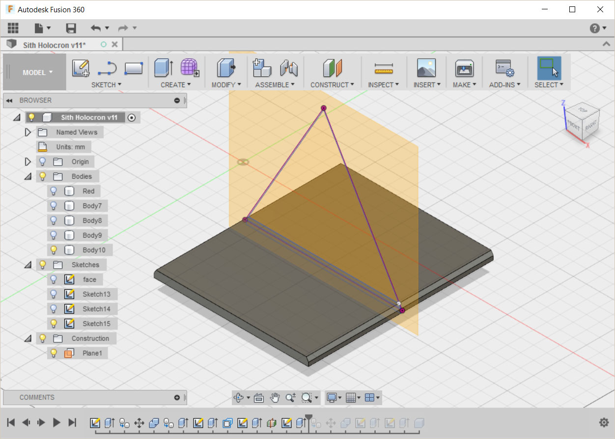Image resolution: width=615 pixels, height=439 pixels.
Task: Click the Create Form purple sculpt icon
Action: [190, 68]
